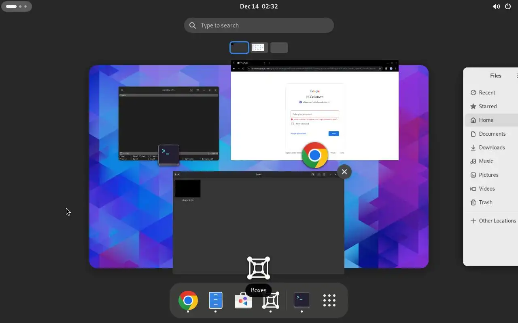
Task: Select Home in Files sidebar
Action: (x=486, y=120)
